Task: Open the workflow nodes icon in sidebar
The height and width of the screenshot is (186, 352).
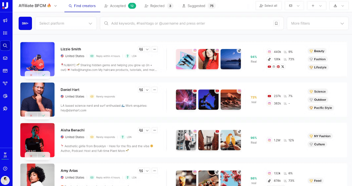Action: (5, 83)
